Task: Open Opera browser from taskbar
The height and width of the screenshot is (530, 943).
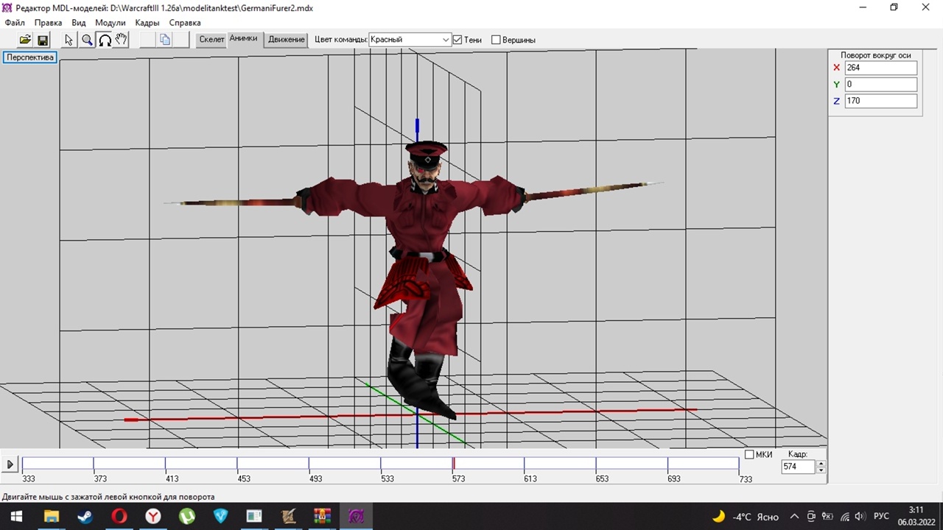Action: click(x=119, y=516)
